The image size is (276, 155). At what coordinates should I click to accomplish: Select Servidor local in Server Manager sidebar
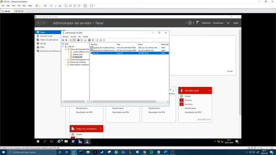pyautogui.click(x=46, y=36)
